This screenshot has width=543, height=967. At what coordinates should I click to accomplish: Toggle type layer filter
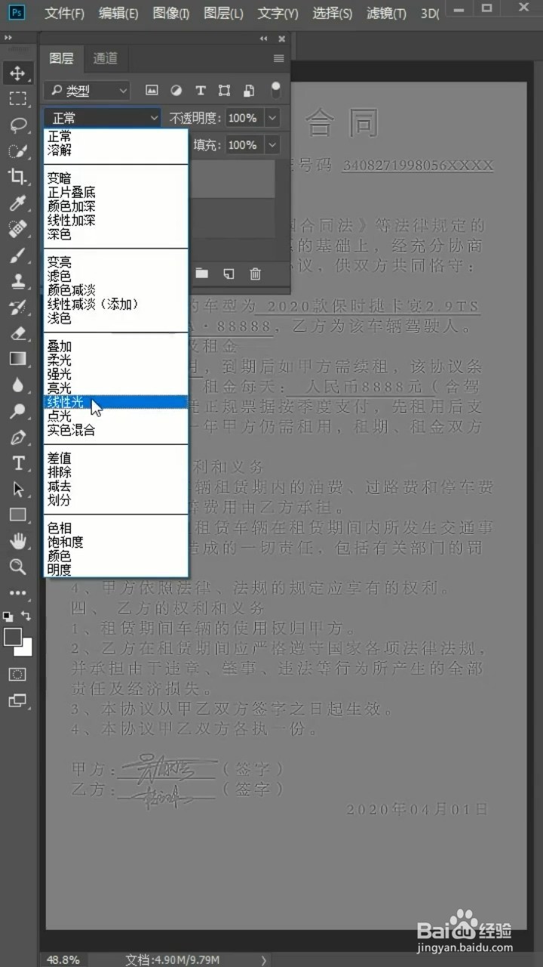point(200,91)
